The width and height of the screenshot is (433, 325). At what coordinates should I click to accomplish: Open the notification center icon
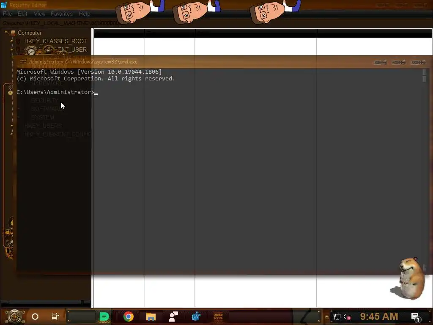coord(416,317)
